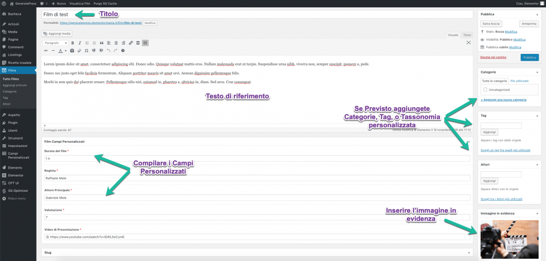Toggle the toolbar kitchen sink button
Screen dimensions: 546x261
(x=145, y=43)
